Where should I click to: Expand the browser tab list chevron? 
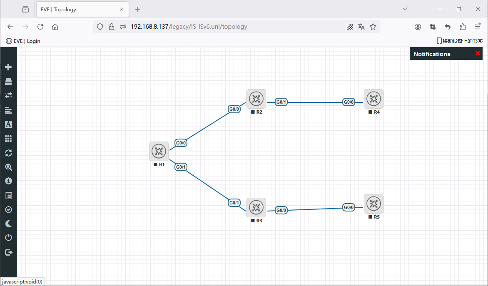point(405,9)
